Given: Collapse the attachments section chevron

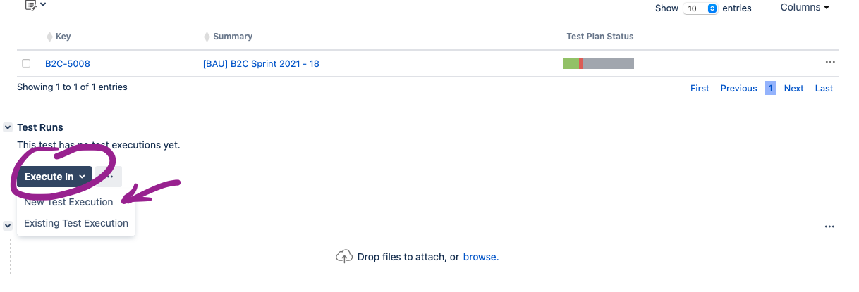Looking at the screenshot, I should [x=8, y=225].
